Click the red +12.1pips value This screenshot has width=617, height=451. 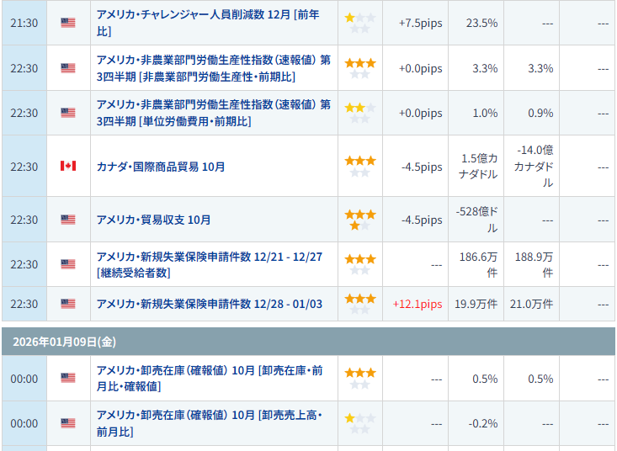(418, 304)
